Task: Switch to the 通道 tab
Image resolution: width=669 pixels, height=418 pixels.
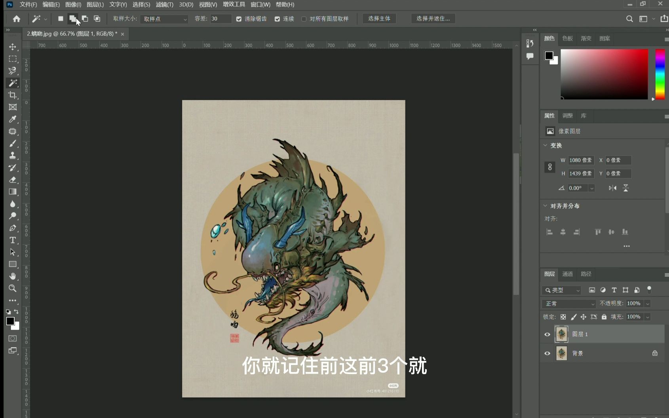Action: pos(568,274)
